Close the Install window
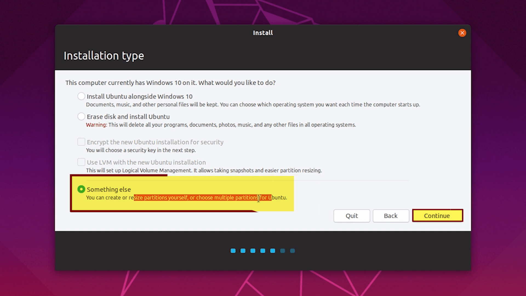The height and width of the screenshot is (296, 526). (x=462, y=33)
